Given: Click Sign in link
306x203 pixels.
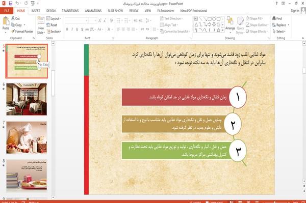Looking at the screenshot, I should click(295, 11).
